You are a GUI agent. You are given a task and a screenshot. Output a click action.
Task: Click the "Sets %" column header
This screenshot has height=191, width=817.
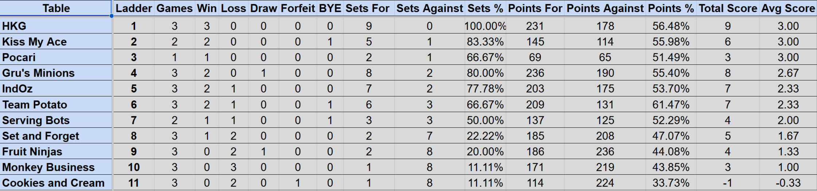[x=485, y=8]
